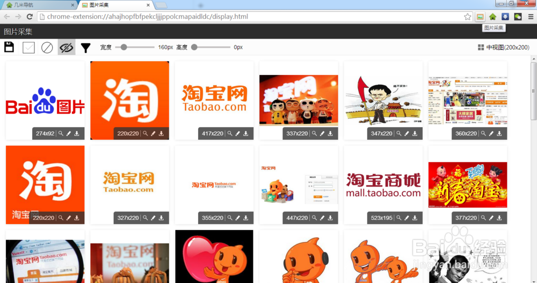Bookmark this page with the star icon
The width and height of the screenshot is (537, 283).
point(468,17)
